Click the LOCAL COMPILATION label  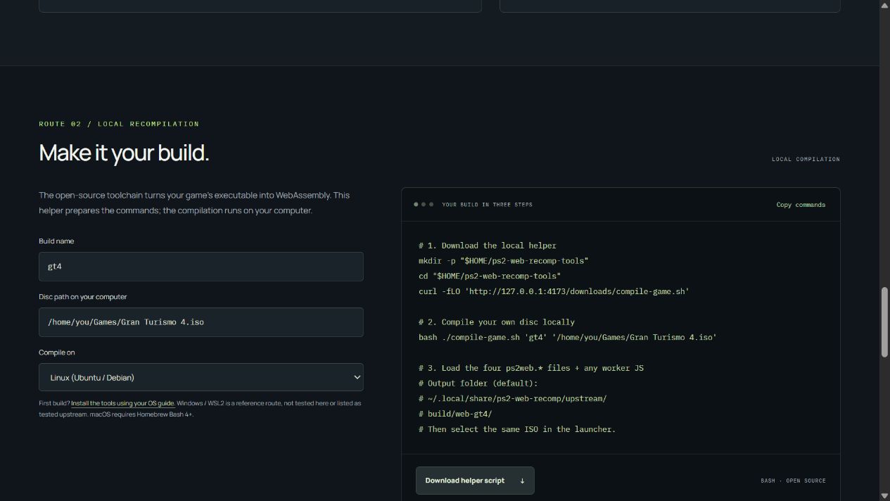(x=806, y=159)
